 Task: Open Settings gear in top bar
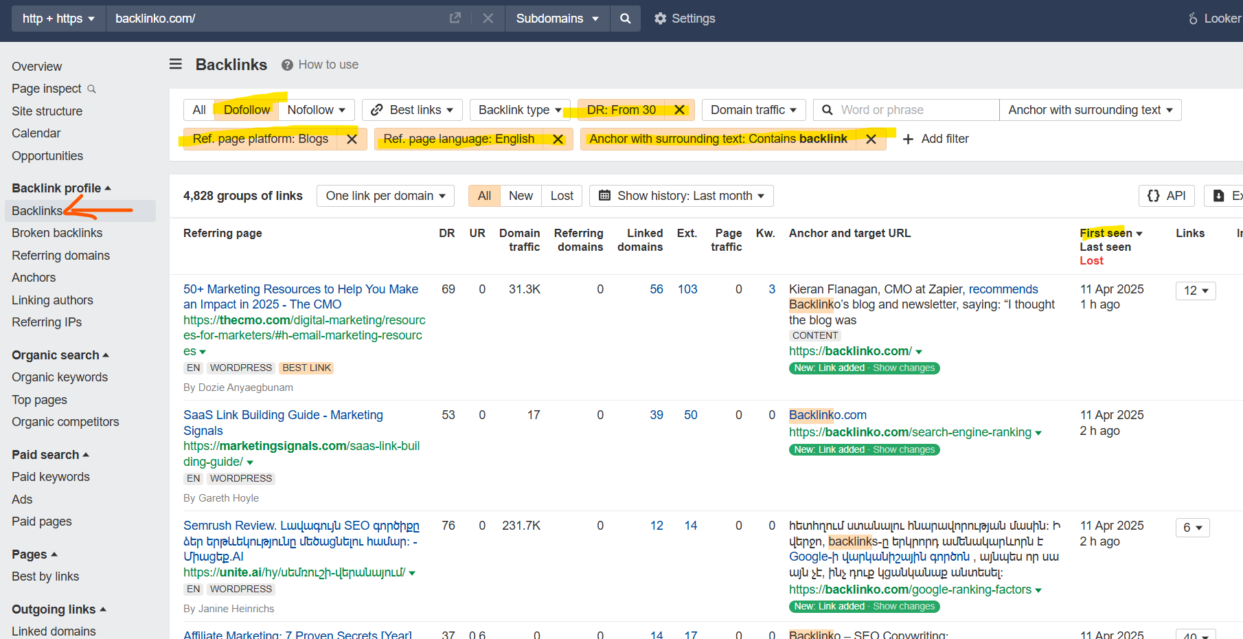684,19
